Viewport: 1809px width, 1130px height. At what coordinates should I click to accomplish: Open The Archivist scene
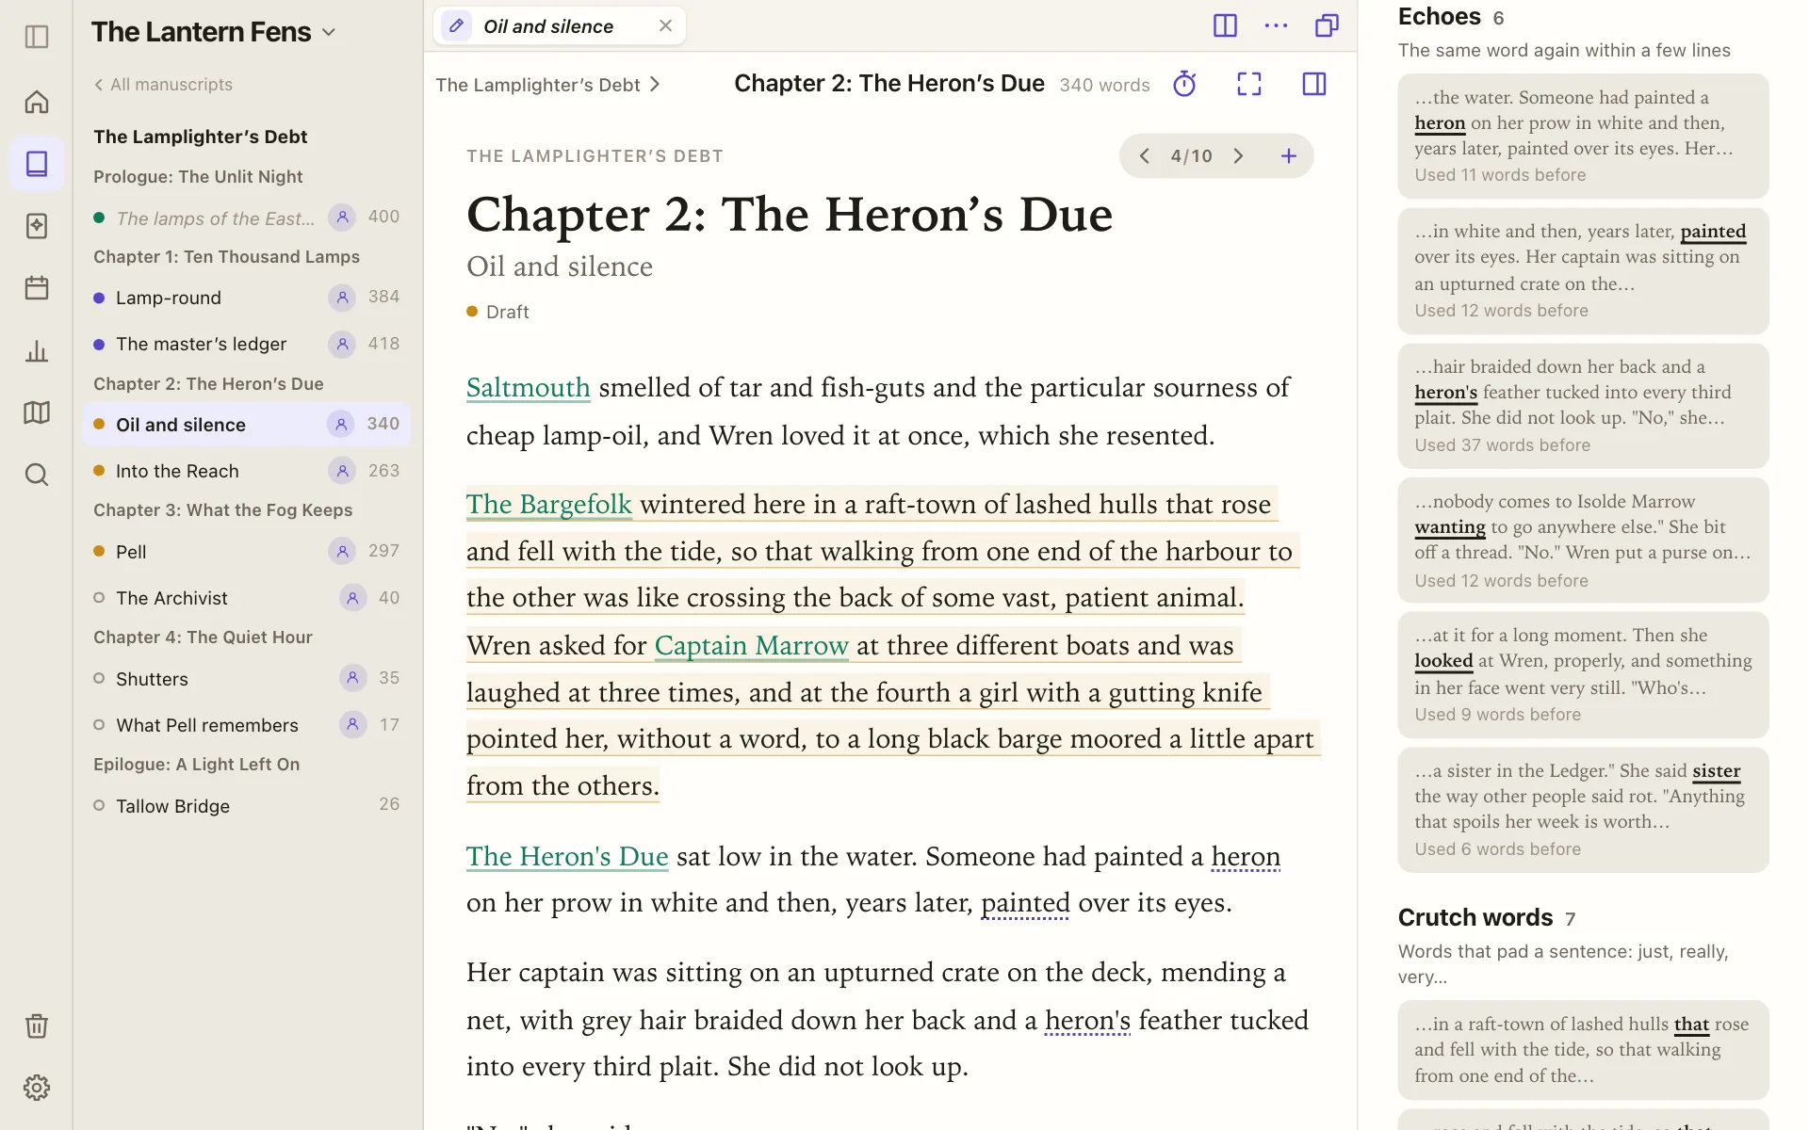(247, 598)
